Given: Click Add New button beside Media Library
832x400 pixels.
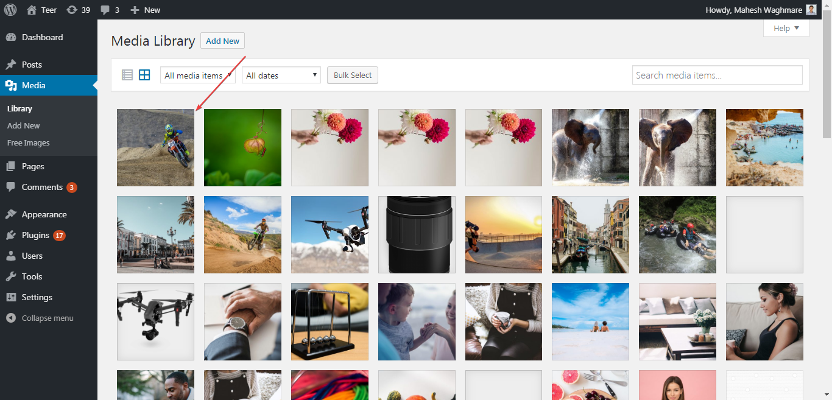Looking at the screenshot, I should [x=222, y=41].
